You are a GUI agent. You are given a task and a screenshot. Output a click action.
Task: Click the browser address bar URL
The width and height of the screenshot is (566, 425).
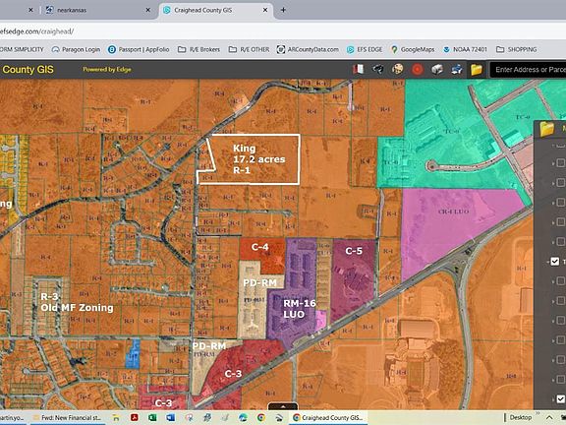click(36, 31)
